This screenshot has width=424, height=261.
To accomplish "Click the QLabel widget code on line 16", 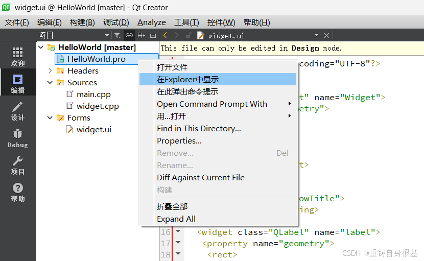I will 288,232.
